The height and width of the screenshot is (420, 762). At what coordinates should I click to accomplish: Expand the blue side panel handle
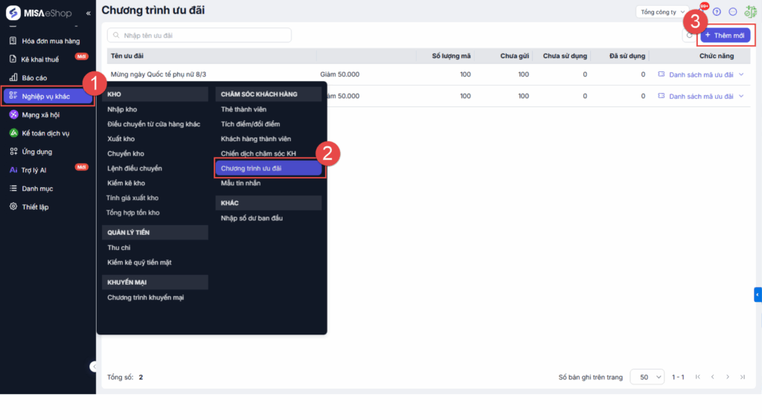(x=758, y=294)
